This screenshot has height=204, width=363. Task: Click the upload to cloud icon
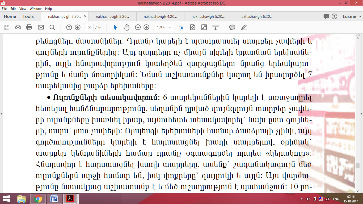coord(18,27)
